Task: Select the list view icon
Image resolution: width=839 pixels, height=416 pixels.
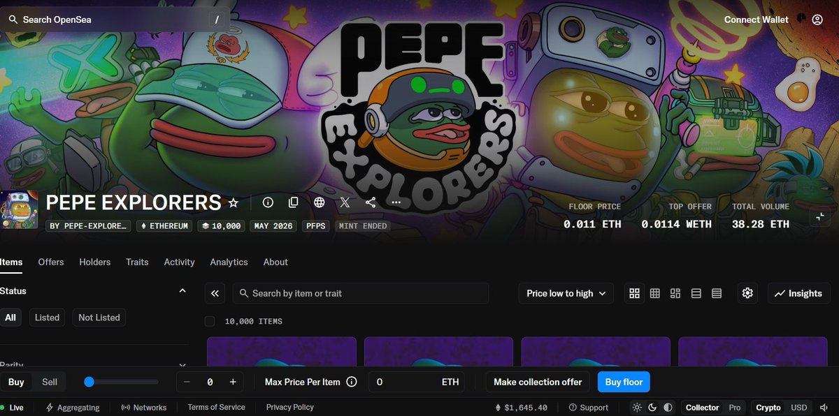Action: click(696, 293)
